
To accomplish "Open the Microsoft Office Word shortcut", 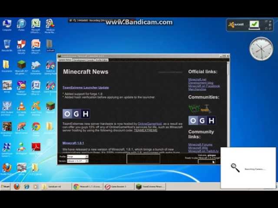I will coord(36,88).
